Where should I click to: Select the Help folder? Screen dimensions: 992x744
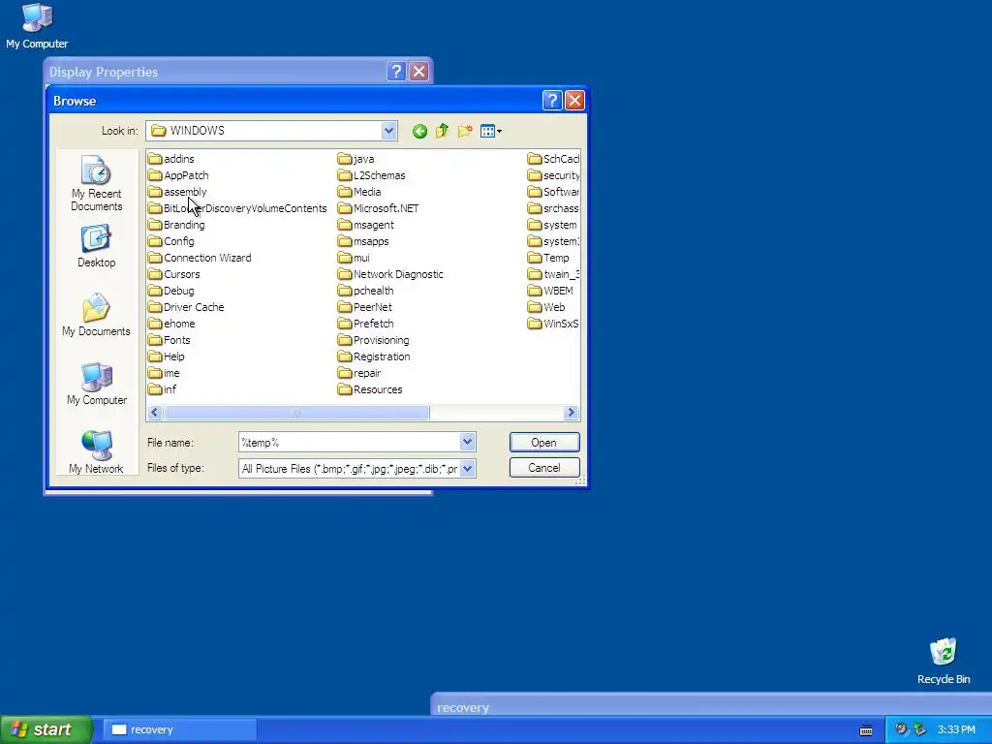click(x=167, y=356)
